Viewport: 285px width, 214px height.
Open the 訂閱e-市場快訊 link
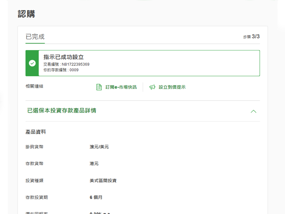tap(121, 87)
